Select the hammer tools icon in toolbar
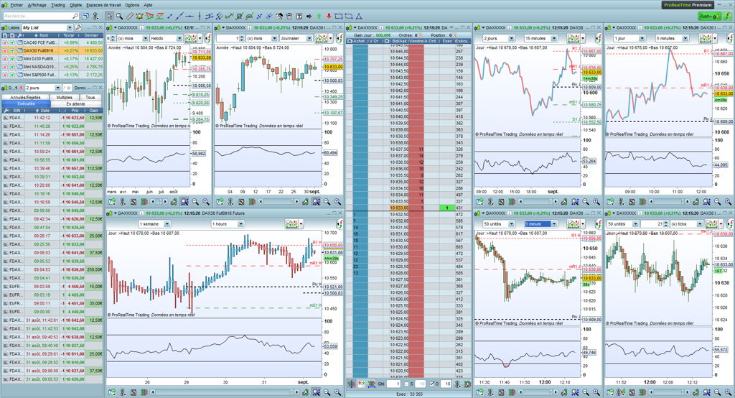 (279, 16)
